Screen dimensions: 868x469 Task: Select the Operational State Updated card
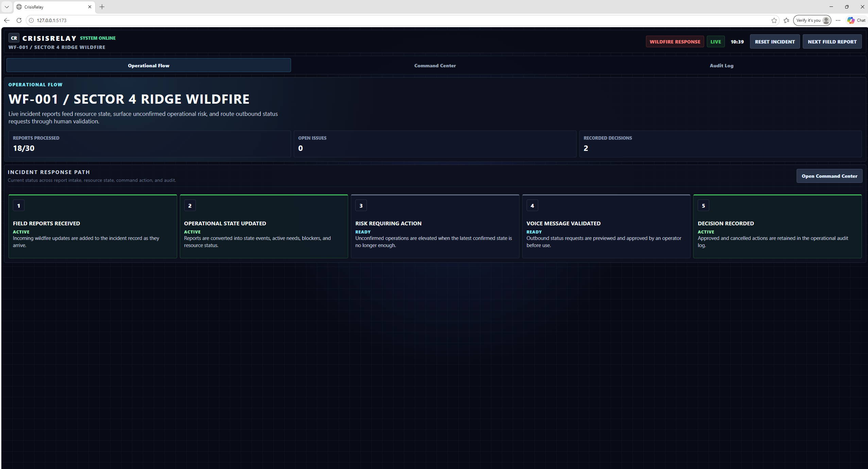point(264,226)
